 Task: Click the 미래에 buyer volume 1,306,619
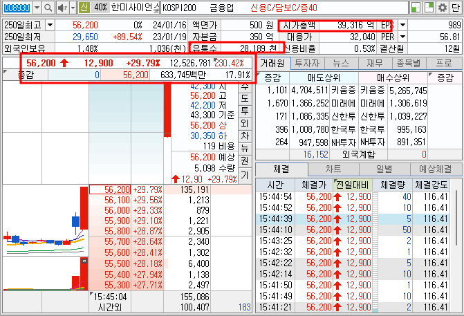pyautogui.click(x=408, y=103)
